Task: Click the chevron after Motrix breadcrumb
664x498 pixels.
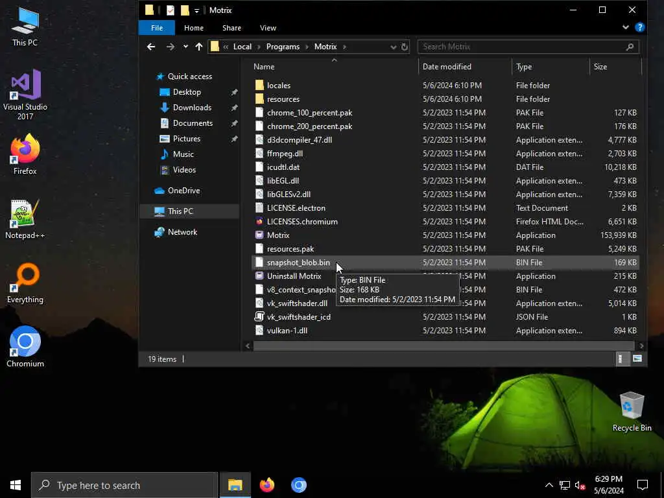Action: point(344,47)
